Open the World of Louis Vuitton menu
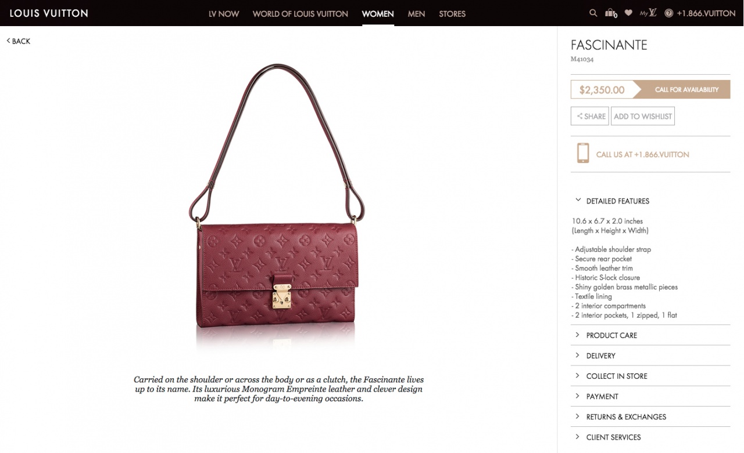744x453 pixels. [x=300, y=13]
